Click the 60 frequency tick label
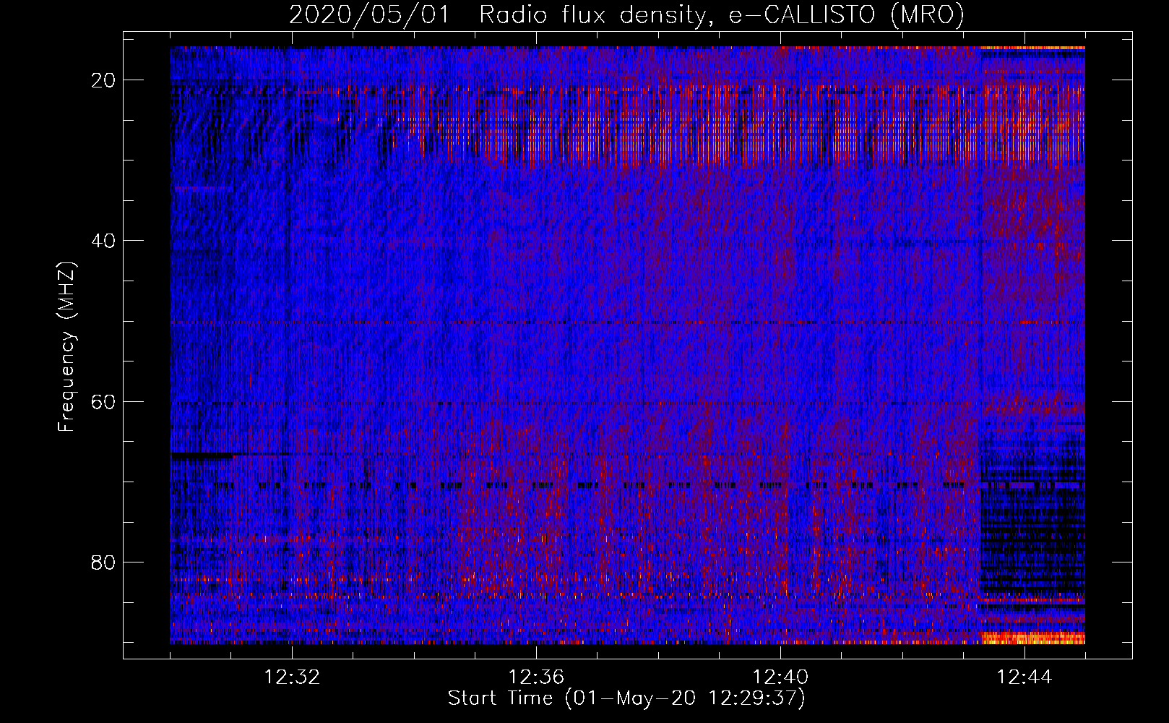 click(x=103, y=402)
